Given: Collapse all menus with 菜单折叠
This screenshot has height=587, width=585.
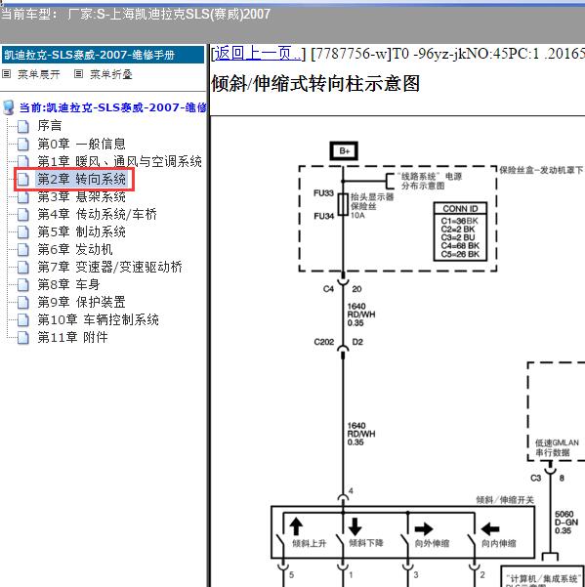Looking at the screenshot, I should (x=110, y=74).
